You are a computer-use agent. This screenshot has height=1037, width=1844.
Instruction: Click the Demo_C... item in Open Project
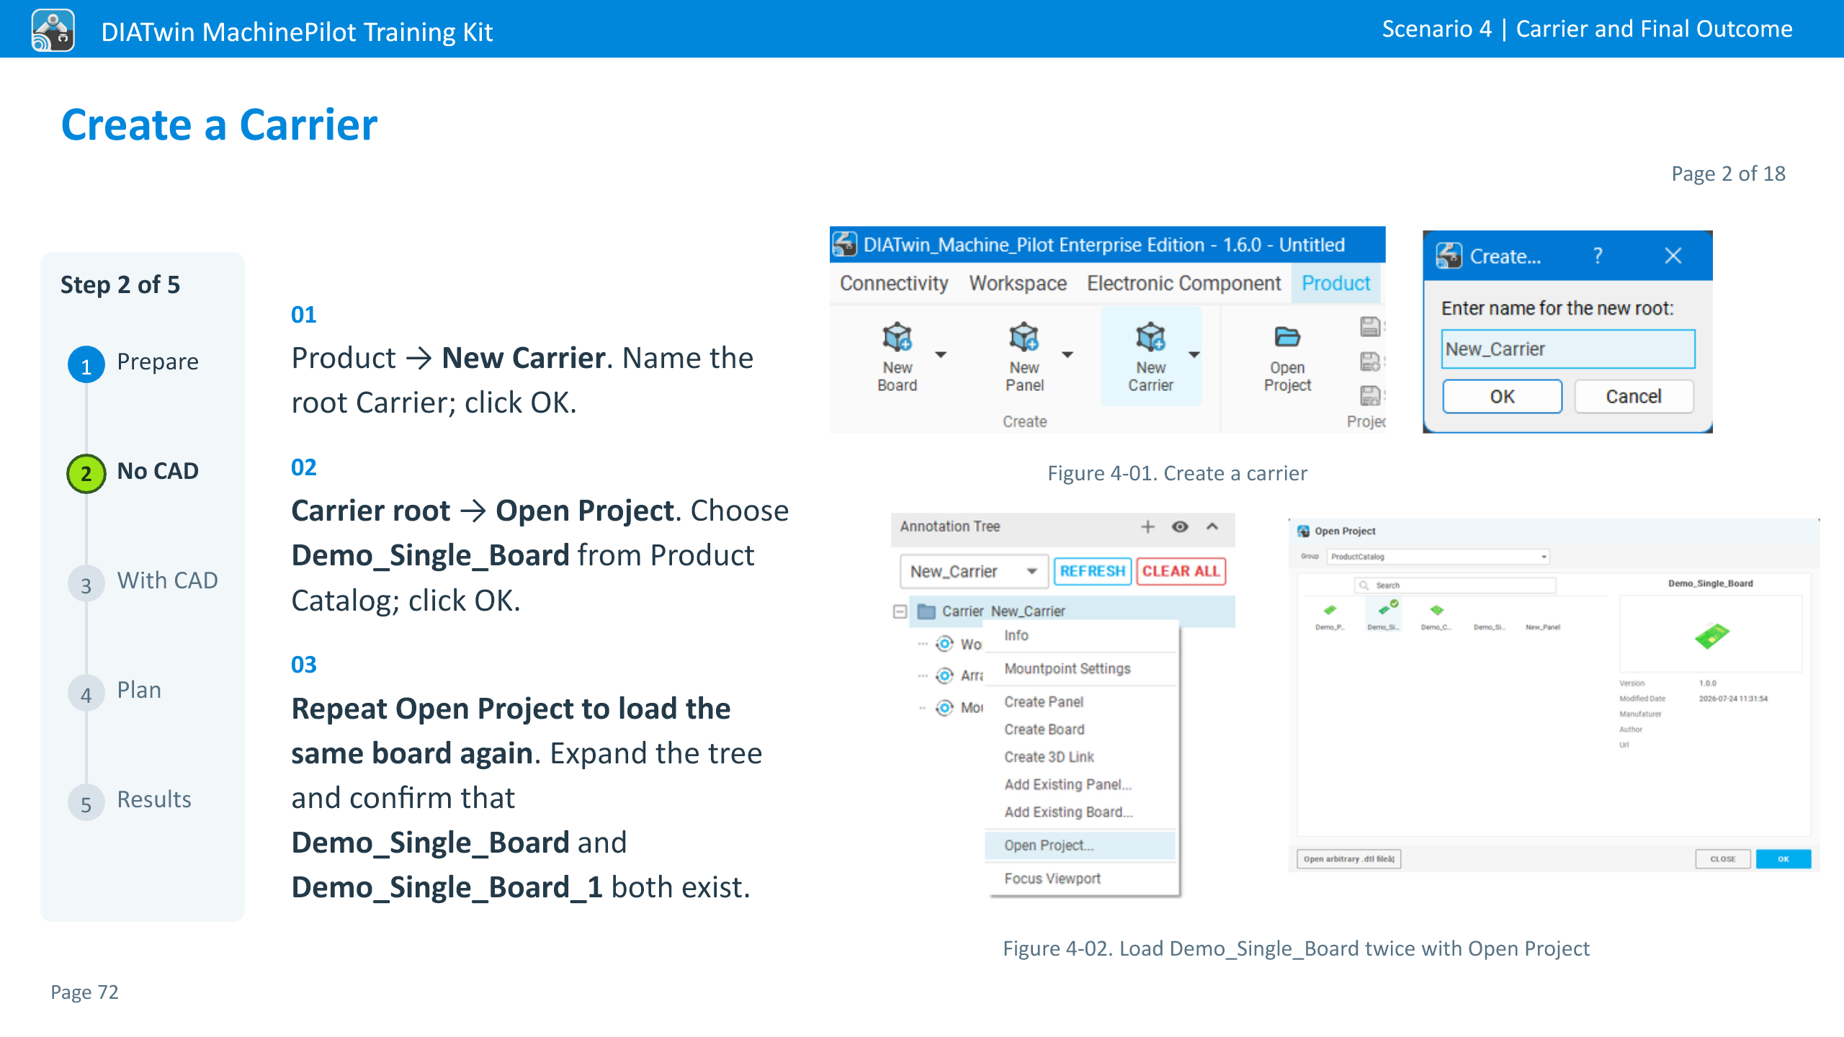[x=1436, y=616]
